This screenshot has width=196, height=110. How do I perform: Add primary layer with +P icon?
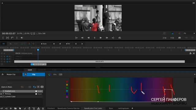pos(2,108)
